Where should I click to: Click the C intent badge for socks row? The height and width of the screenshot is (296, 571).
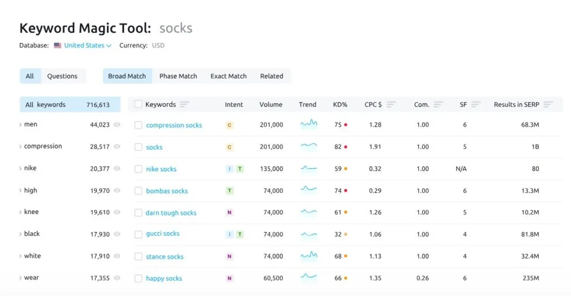[229, 147]
